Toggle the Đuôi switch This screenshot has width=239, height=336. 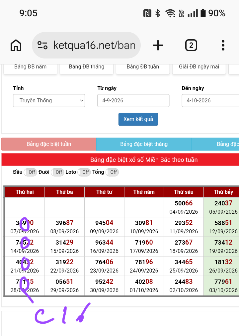click(57, 172)
